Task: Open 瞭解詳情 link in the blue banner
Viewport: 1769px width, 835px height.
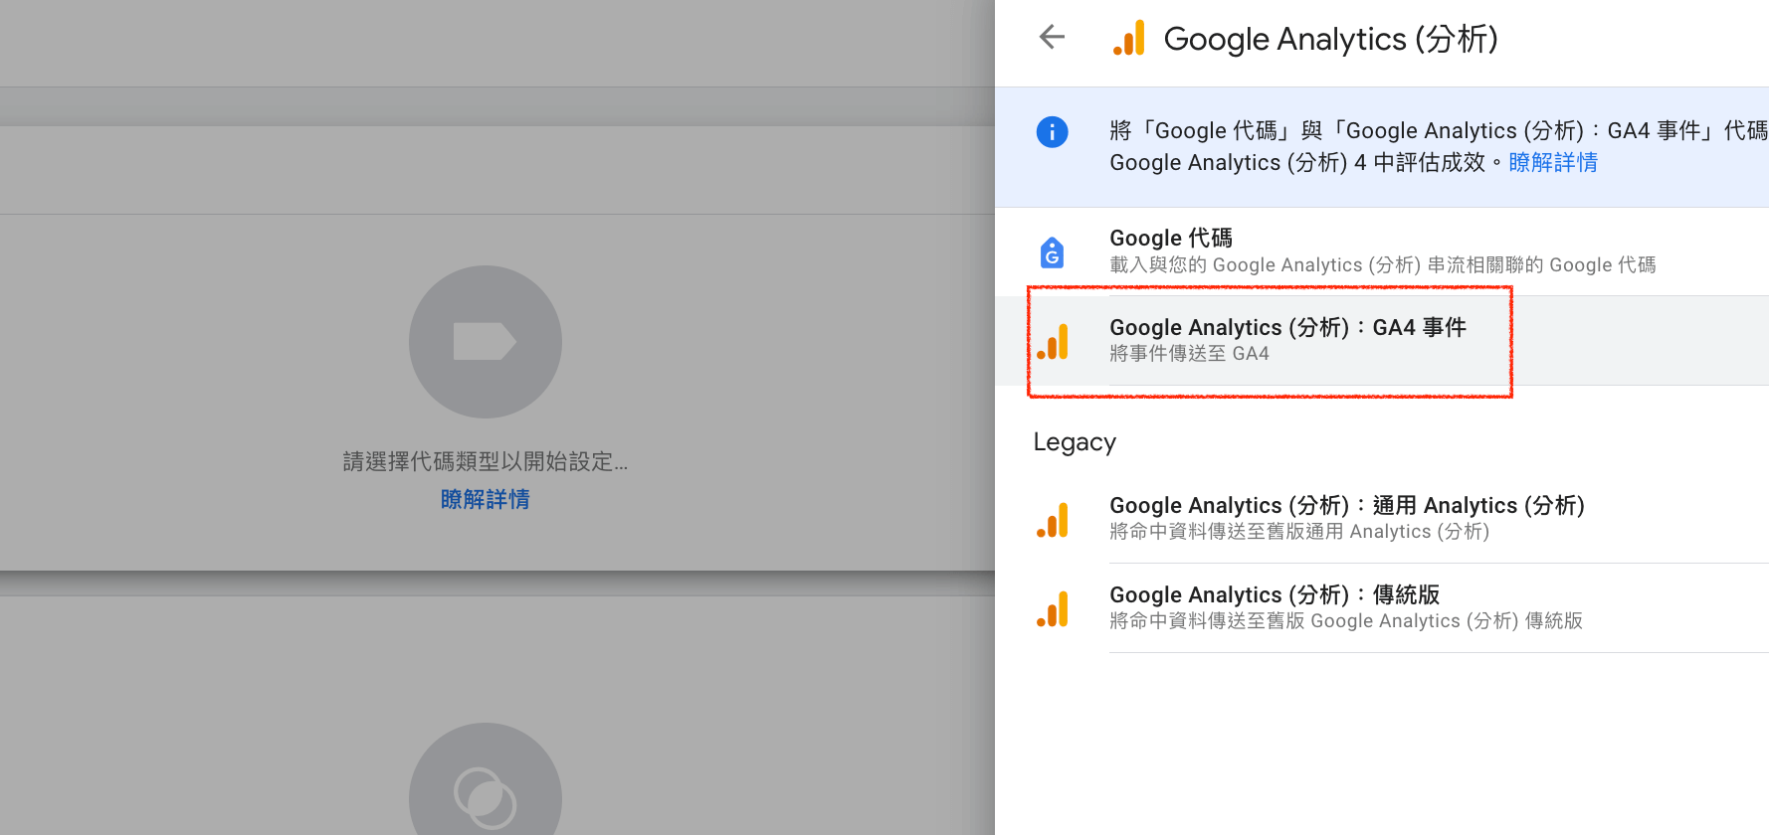Action: (1553, 162)
